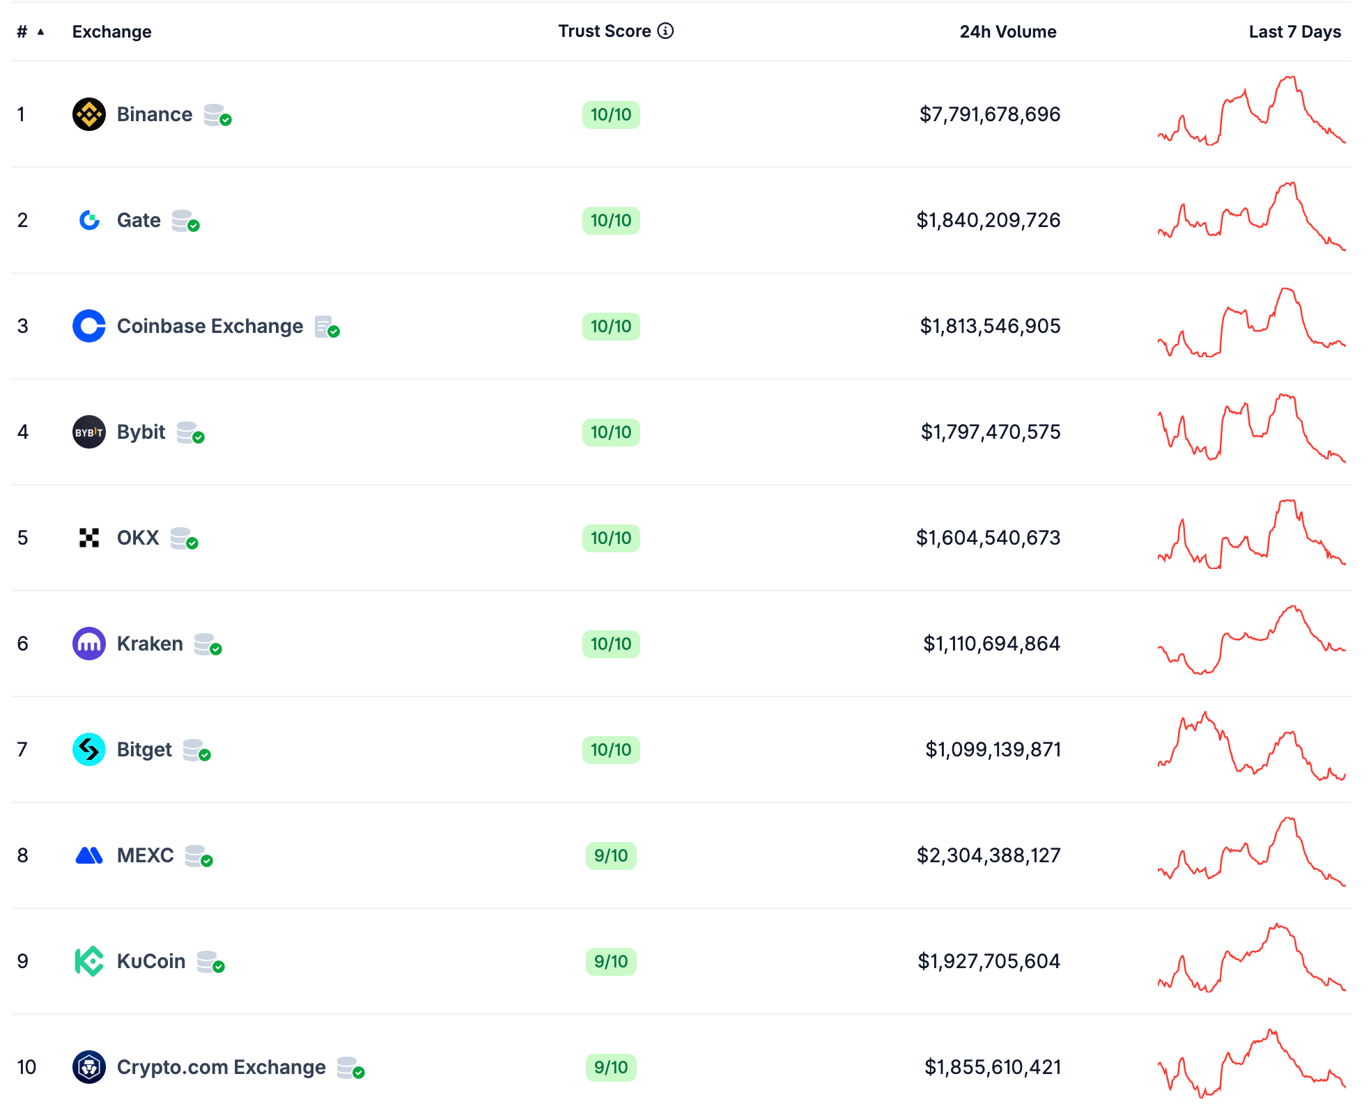Click Coinbase Exchange verified document icon

pos(326,327)
